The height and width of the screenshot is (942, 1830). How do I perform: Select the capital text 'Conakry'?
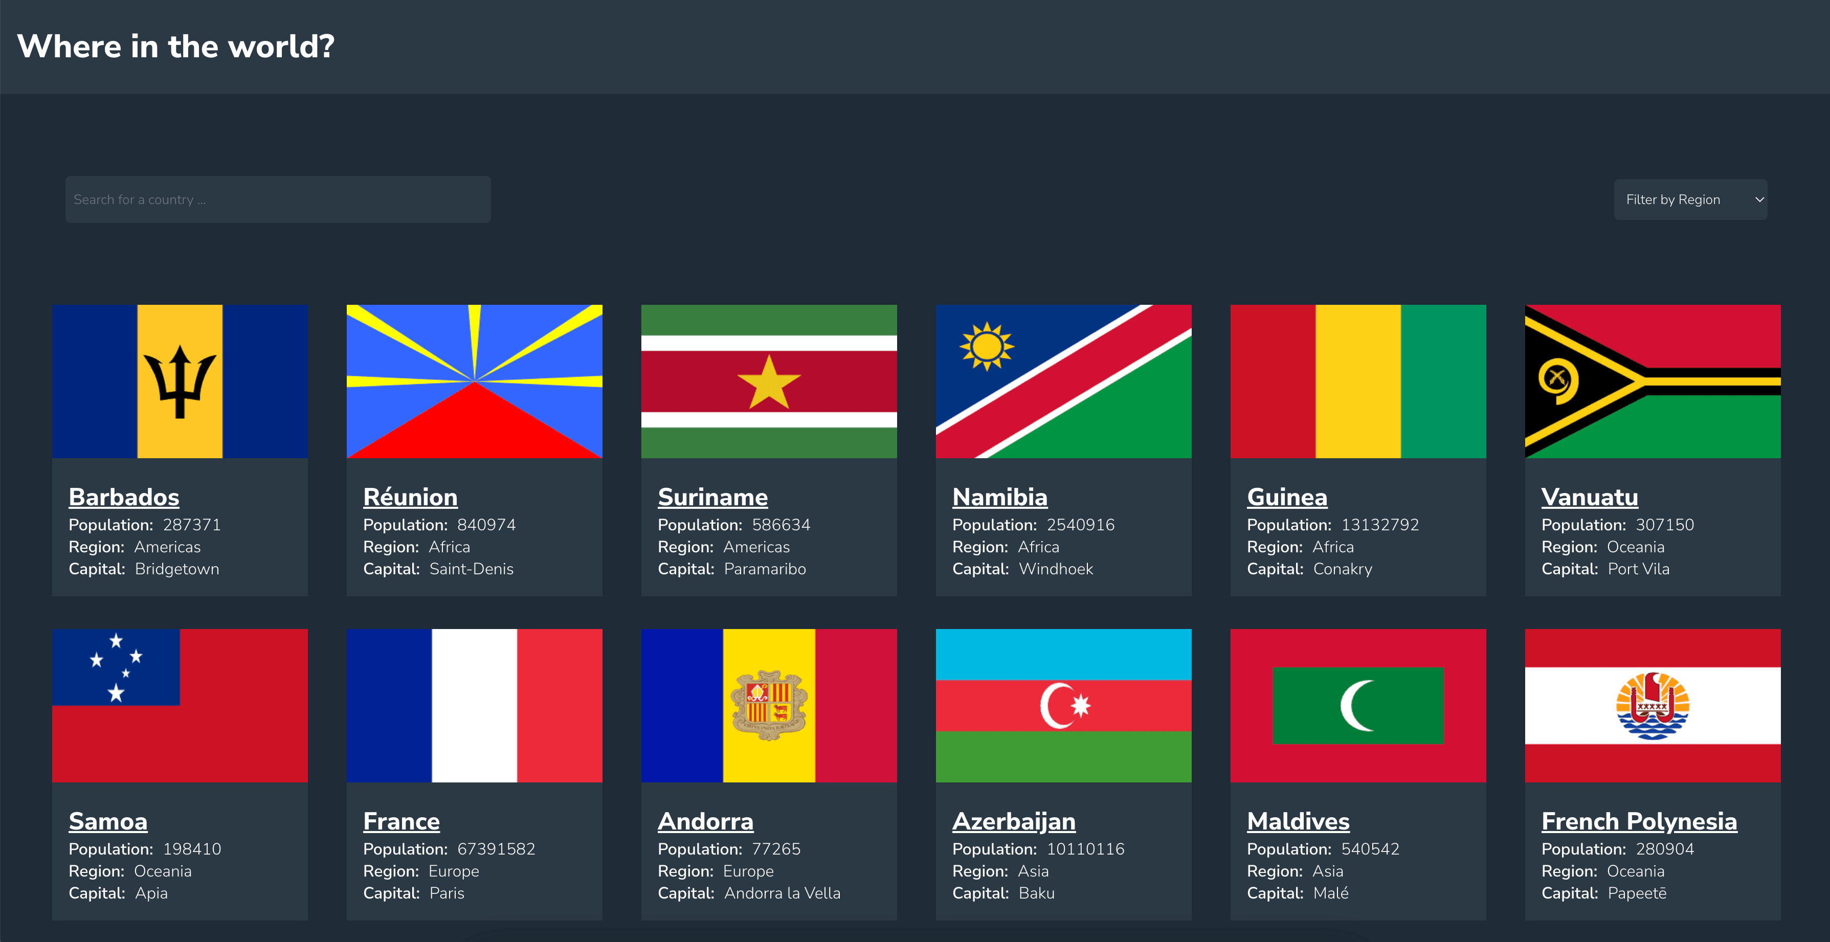pos(1343,569)
